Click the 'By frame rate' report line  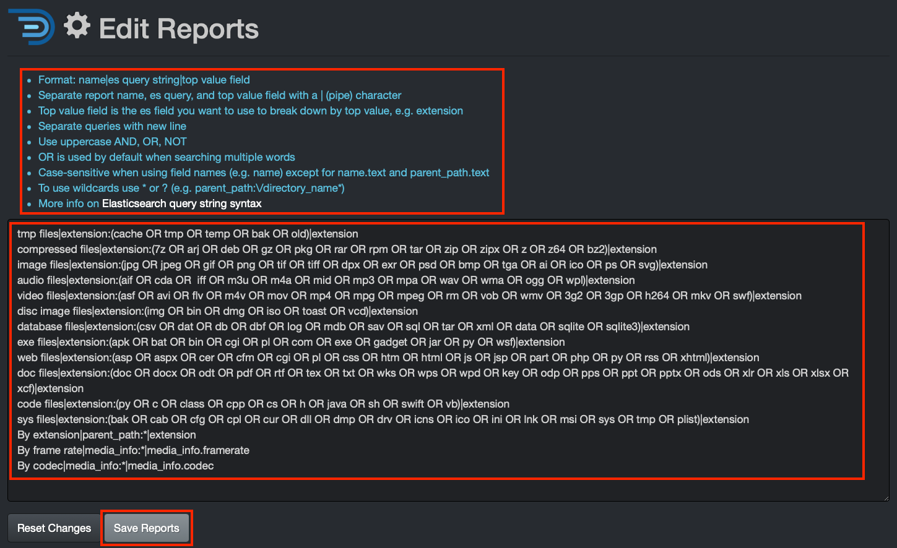pyautogui.click(x=133, y=450)
